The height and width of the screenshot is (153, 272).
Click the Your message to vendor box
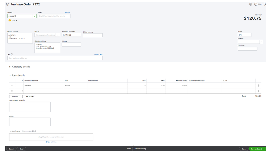point(30,107)
